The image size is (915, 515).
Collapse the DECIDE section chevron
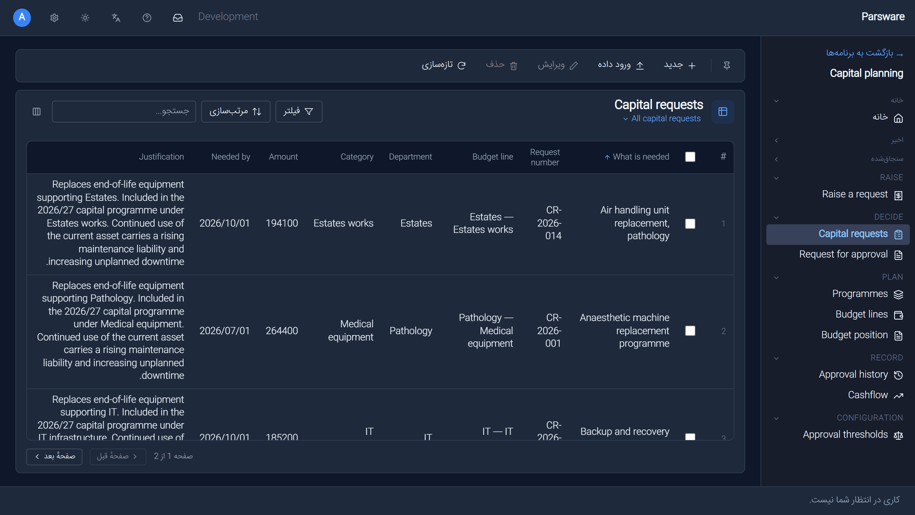coord(776,217)
